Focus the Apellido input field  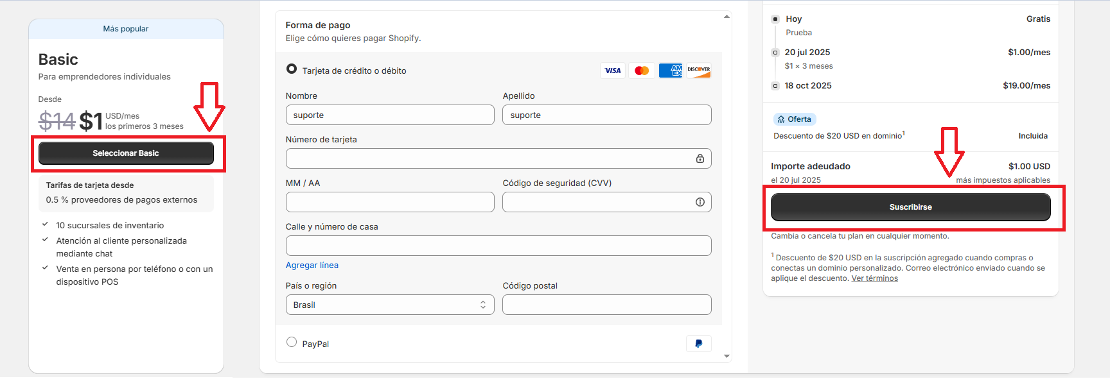point(607,115)
